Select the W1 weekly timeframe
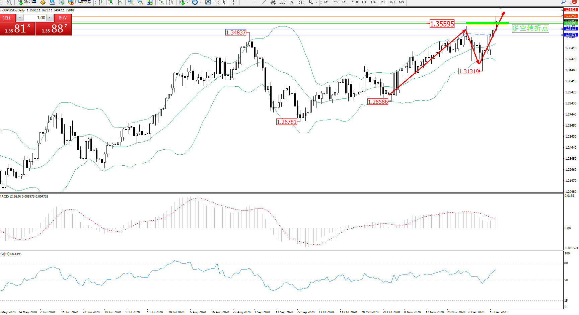 tap(392, 2)
